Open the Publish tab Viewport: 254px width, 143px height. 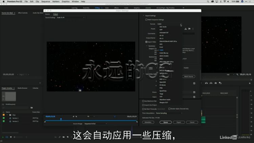(x=186, y=68)
